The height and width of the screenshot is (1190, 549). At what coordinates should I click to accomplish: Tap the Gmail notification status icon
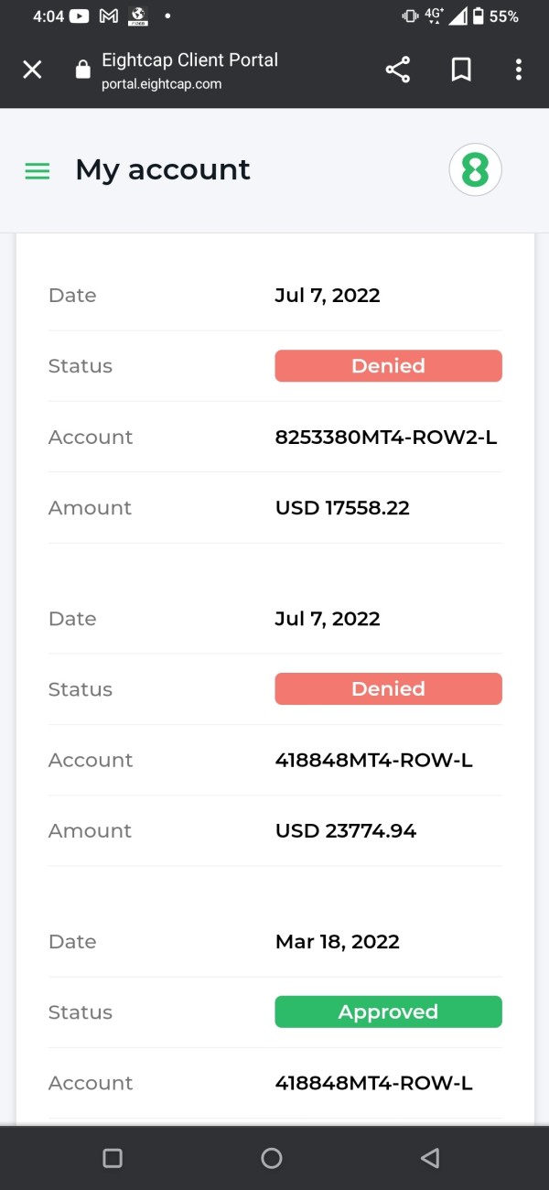tap(108, 16)
